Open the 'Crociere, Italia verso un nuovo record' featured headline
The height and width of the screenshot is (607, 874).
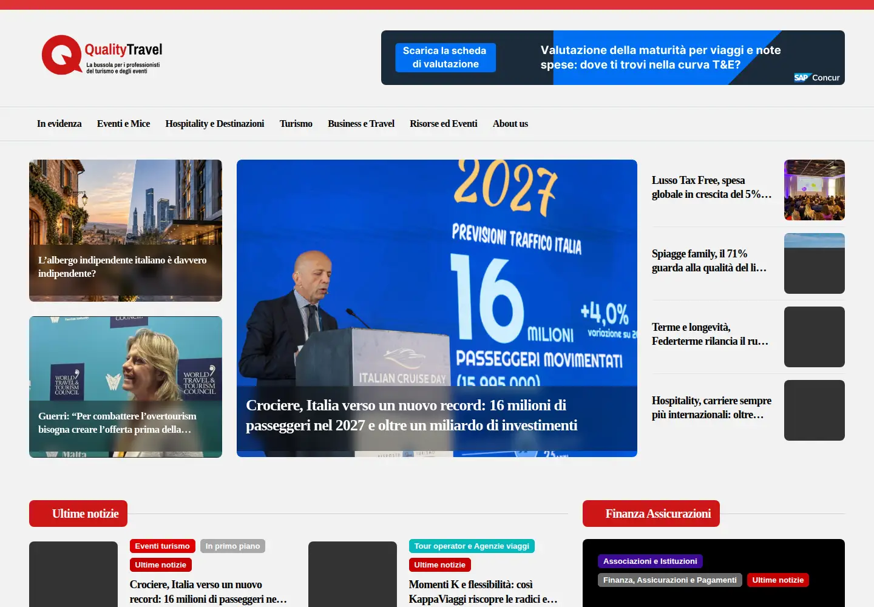[x=412, y=415]
